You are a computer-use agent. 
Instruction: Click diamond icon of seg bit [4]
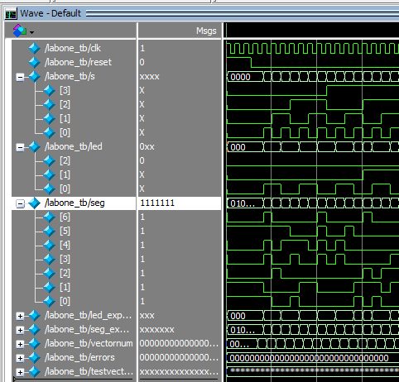(x=50, y=246)
